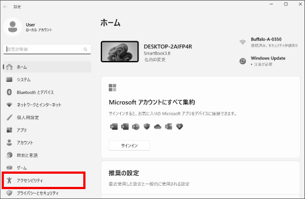Click DESKTOP-2AIFP4R device name
Viewport: 305px width, 199px height.
pyautogui.click(x=168, y=47)
